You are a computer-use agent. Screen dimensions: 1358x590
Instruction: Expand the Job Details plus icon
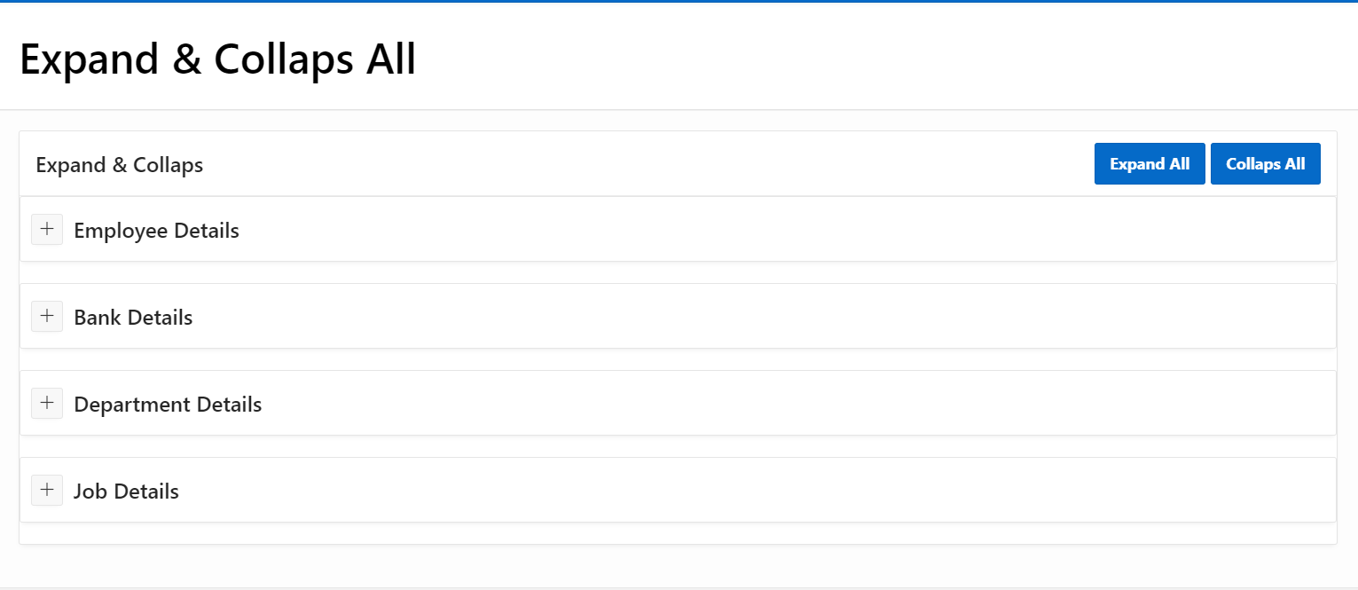coord(47,490)
